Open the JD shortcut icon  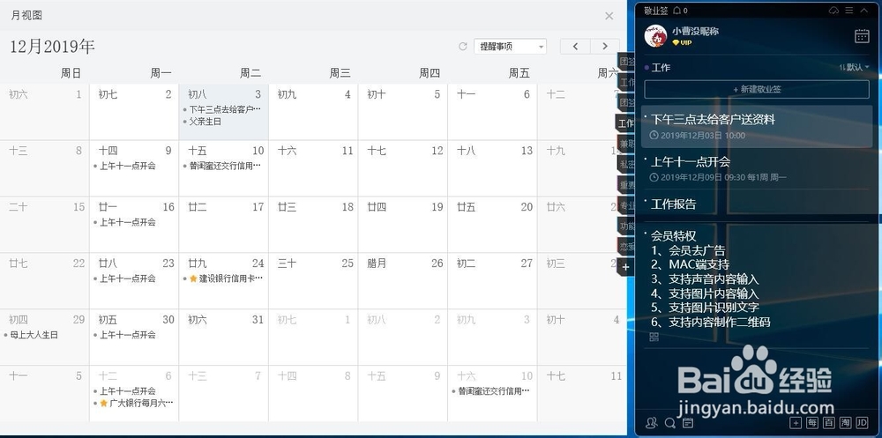coord(862,423)
